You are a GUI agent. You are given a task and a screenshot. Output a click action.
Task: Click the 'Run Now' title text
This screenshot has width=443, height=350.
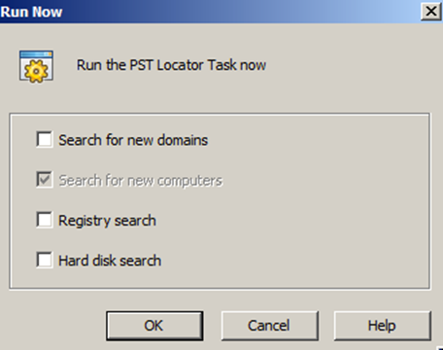tap(31, 12)
